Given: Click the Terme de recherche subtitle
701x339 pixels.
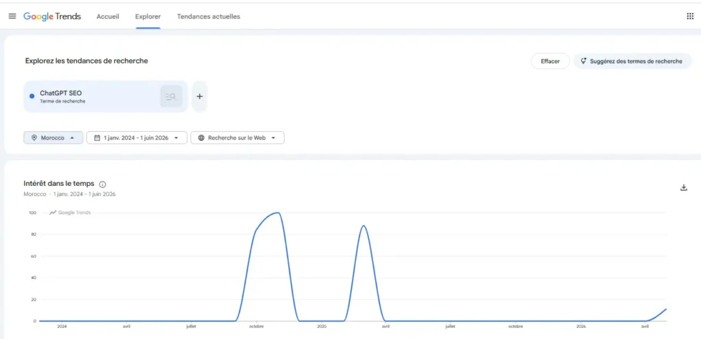Looking at the screenshot, I should [62, 101].
